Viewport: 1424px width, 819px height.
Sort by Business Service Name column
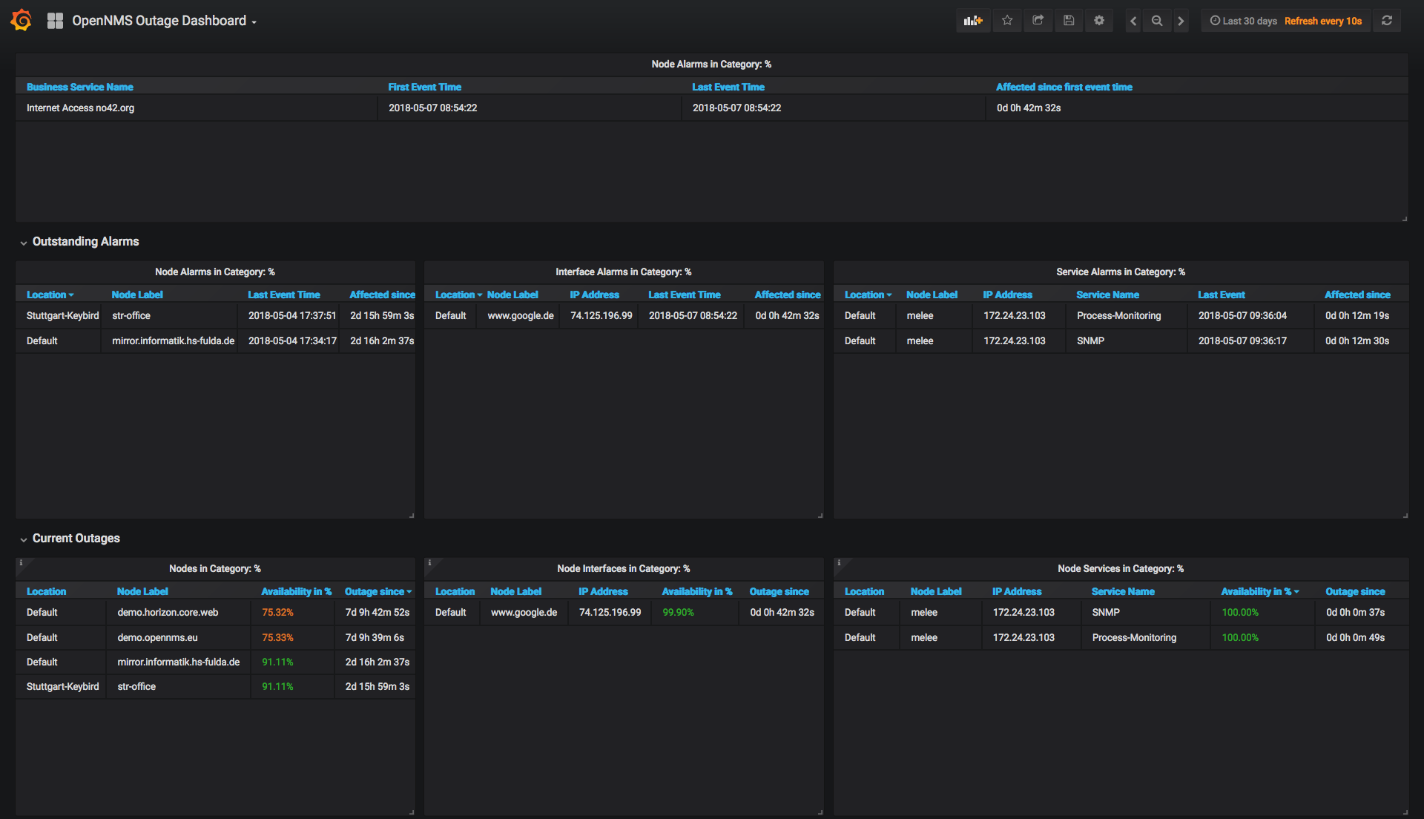pos(80,87)
